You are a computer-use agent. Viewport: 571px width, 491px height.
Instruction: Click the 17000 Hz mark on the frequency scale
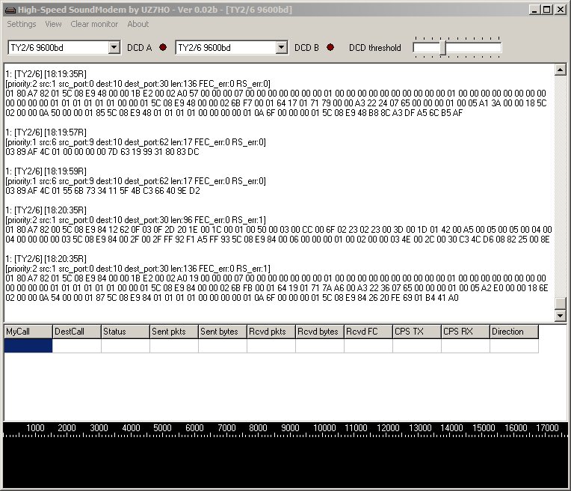click(x=547, y=428)
